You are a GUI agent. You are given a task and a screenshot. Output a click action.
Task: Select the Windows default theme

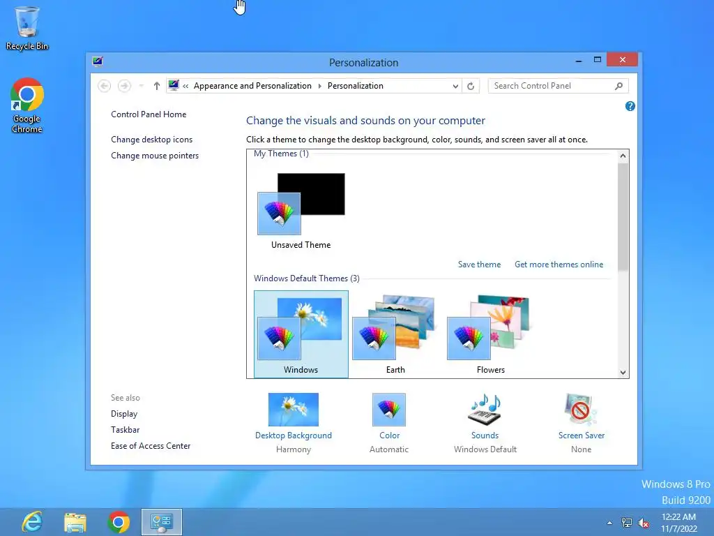[301, 334]
